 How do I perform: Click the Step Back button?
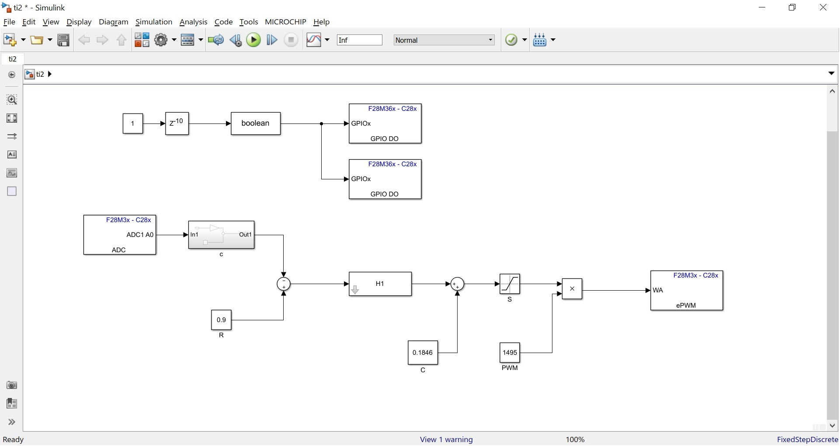point(236,40)
